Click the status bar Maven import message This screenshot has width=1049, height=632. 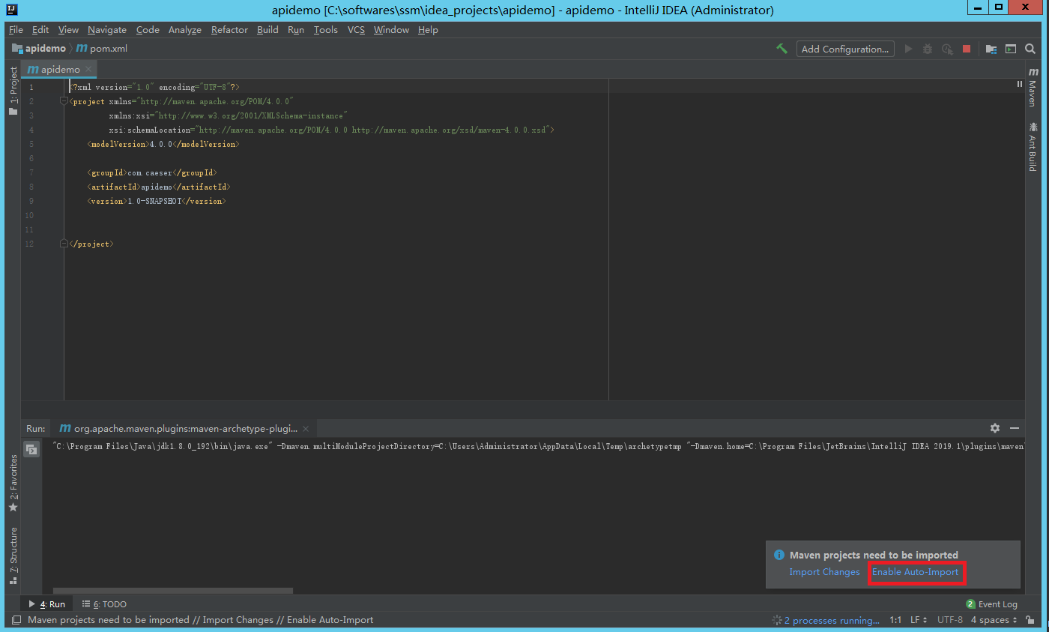(x=200, y=620)
